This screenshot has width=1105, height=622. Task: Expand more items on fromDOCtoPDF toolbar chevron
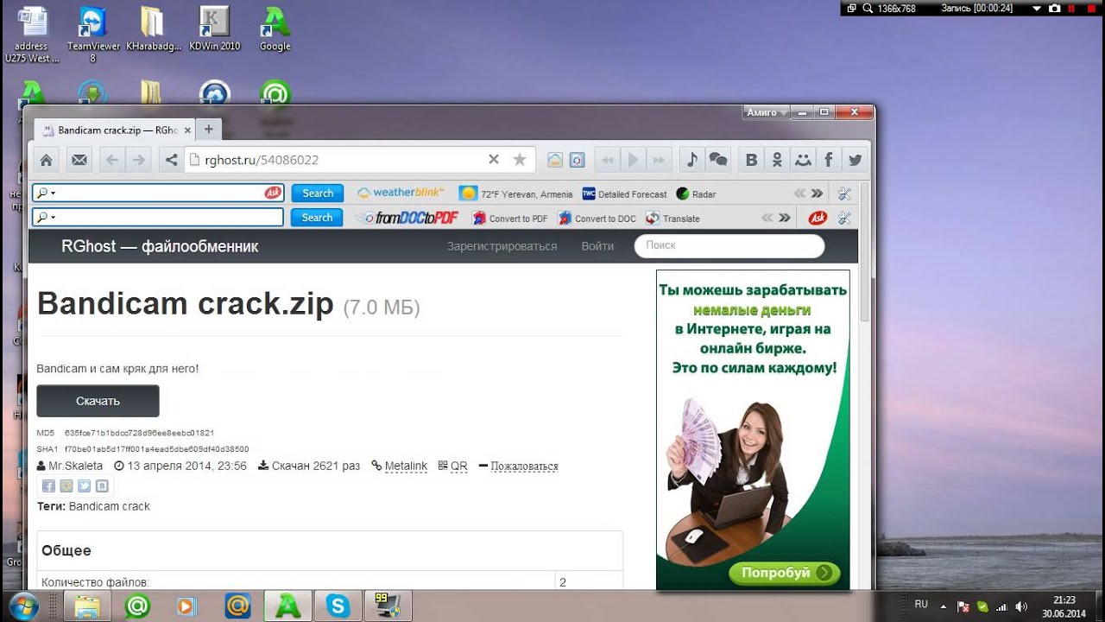785,218
